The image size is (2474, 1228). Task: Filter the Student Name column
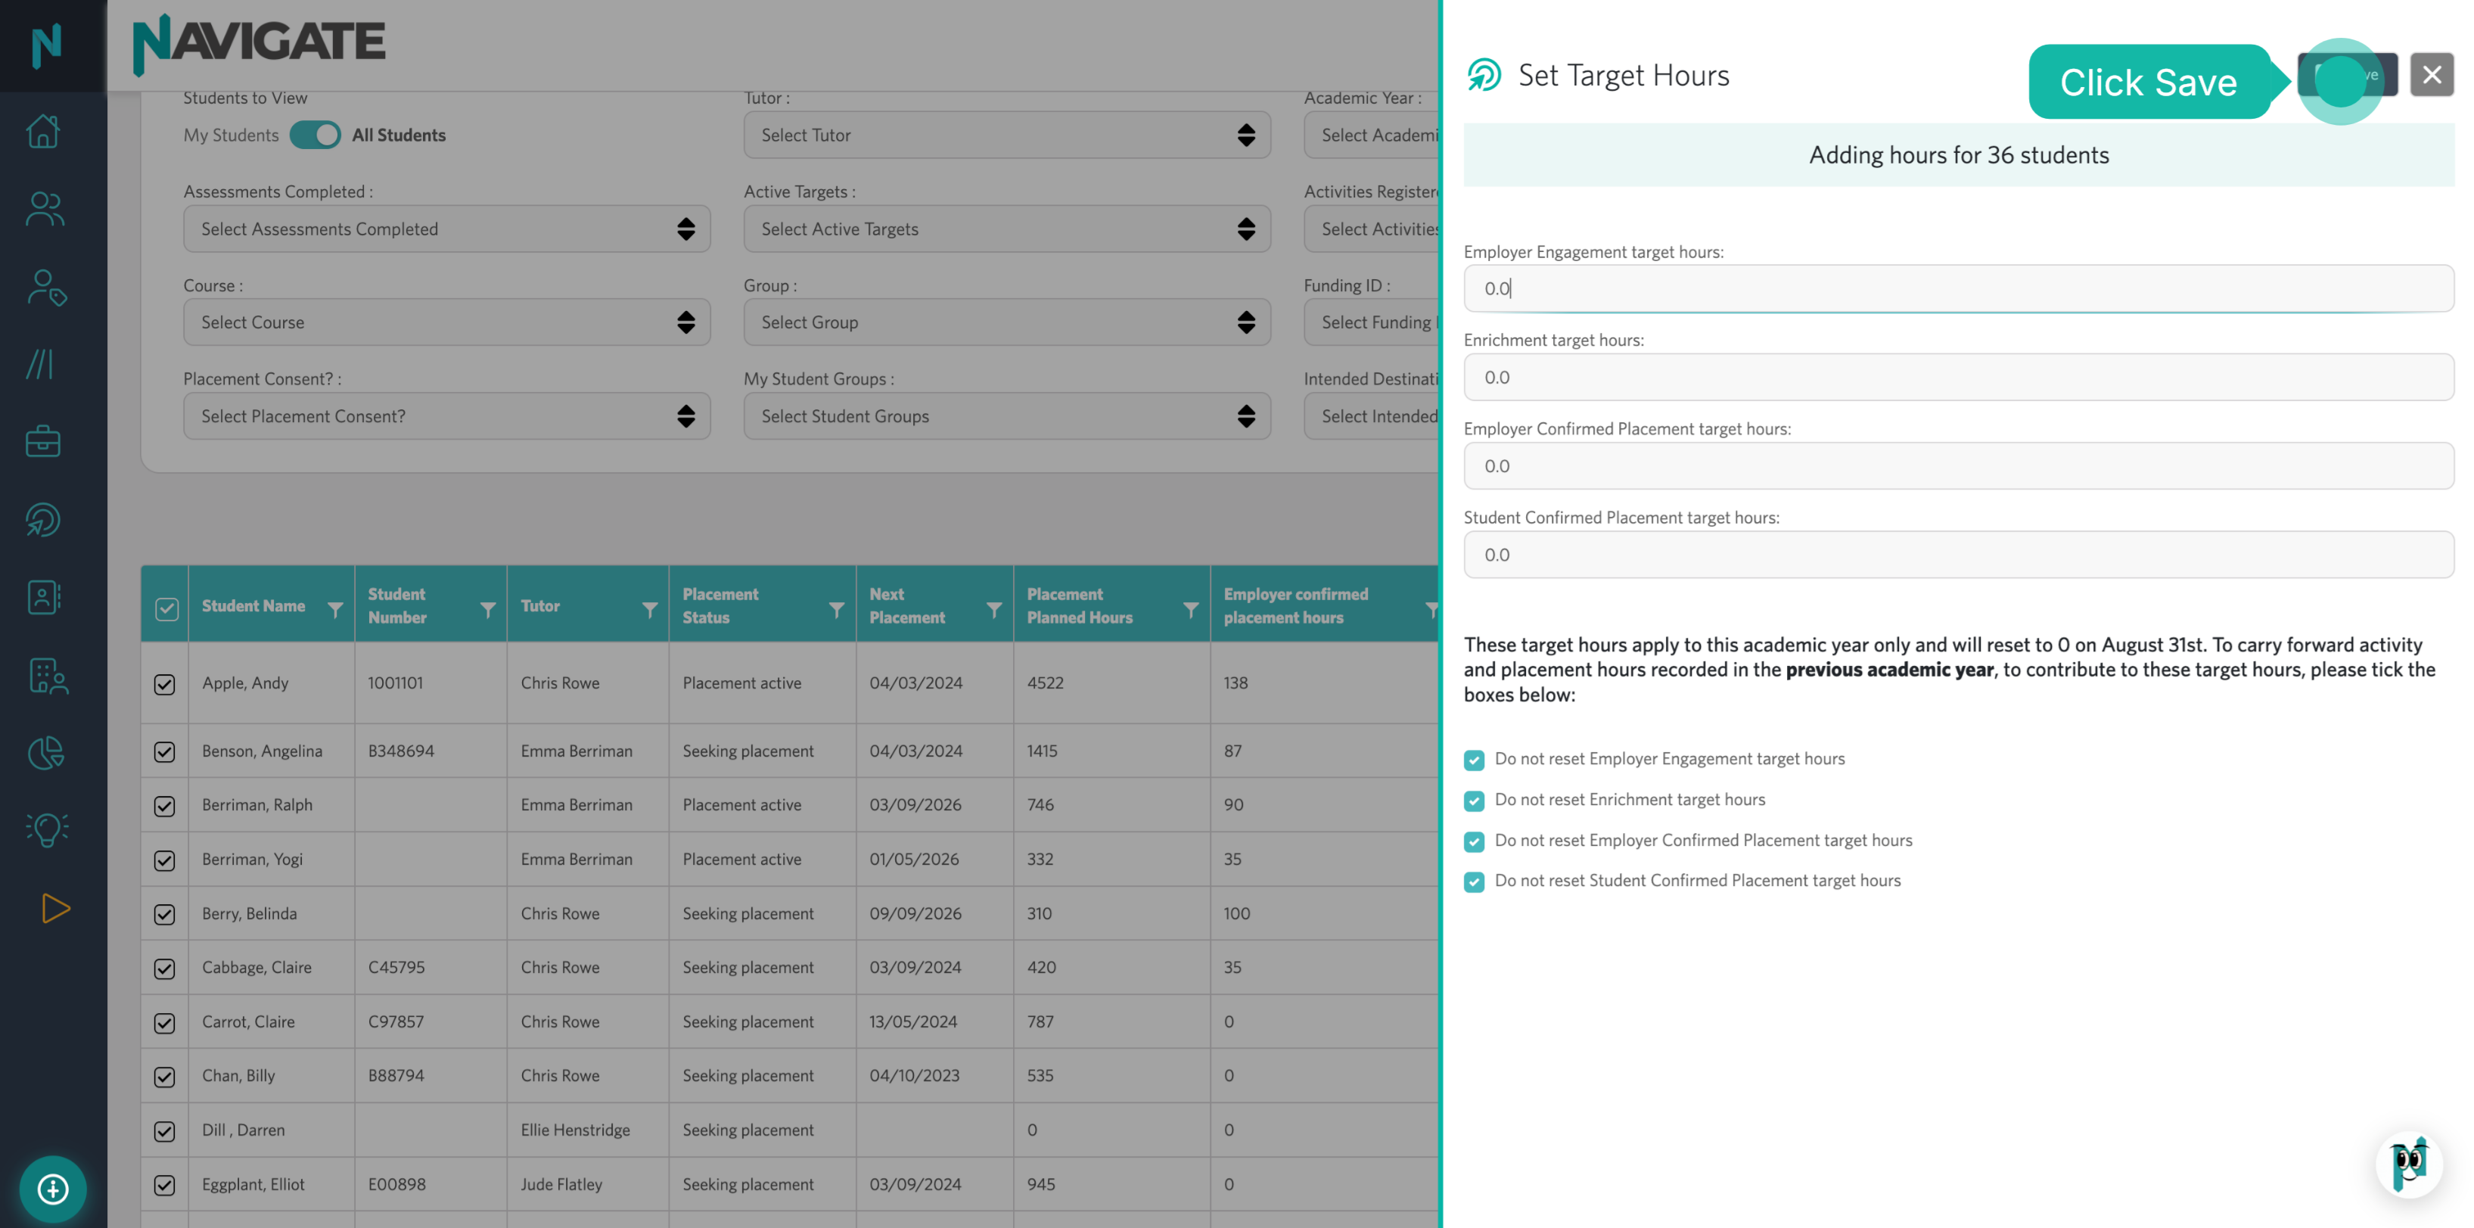tap(335, 610)
